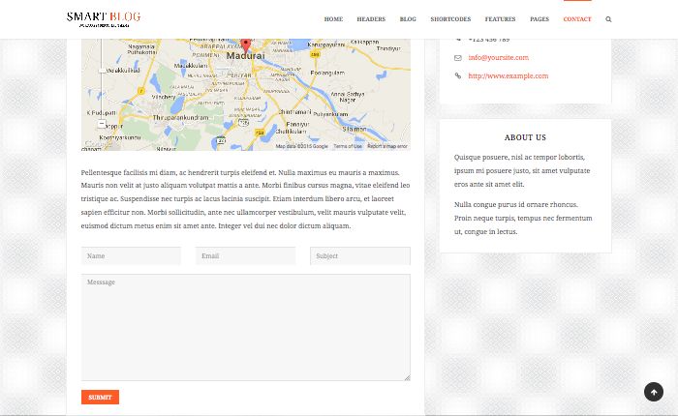Focus the Name input field

(x=131, y=256)
